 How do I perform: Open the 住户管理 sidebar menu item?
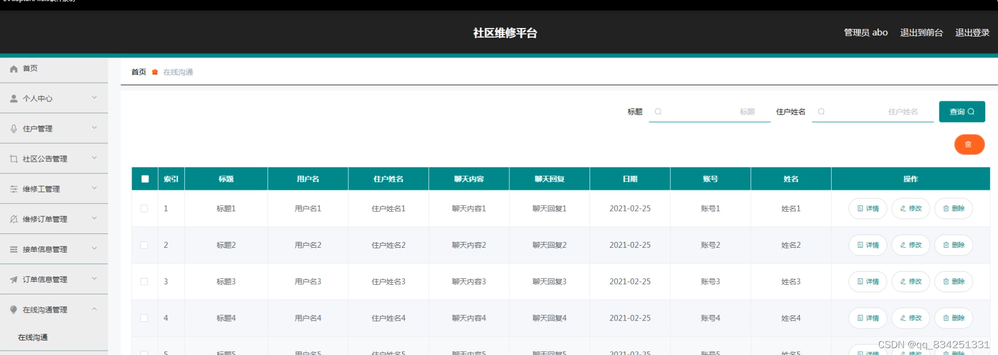coord(54,129)
